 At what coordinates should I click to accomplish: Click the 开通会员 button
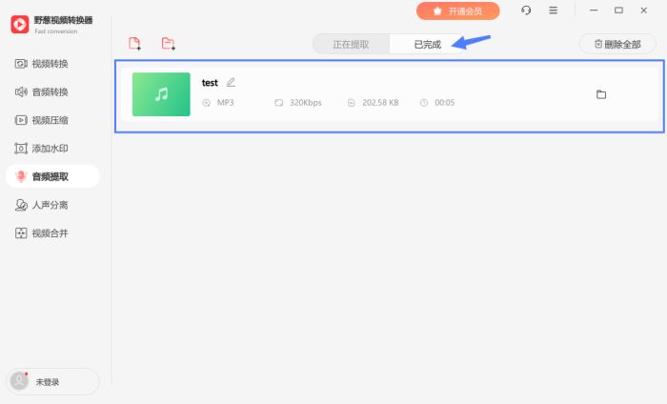457,11
